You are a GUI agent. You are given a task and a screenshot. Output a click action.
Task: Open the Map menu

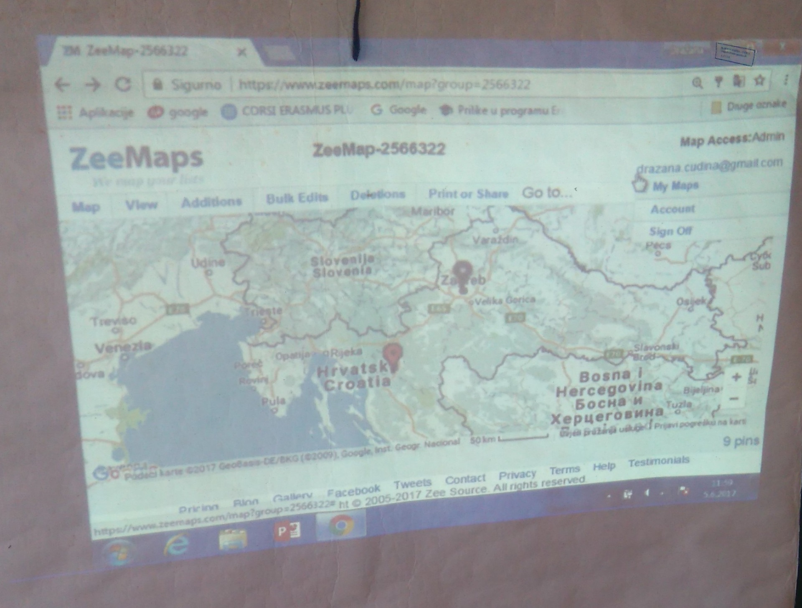coord(86,207)
